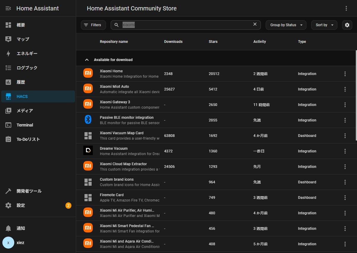357x253 pixels.
Task: Open the page overflow menu at top right
Action: [346, 8]
